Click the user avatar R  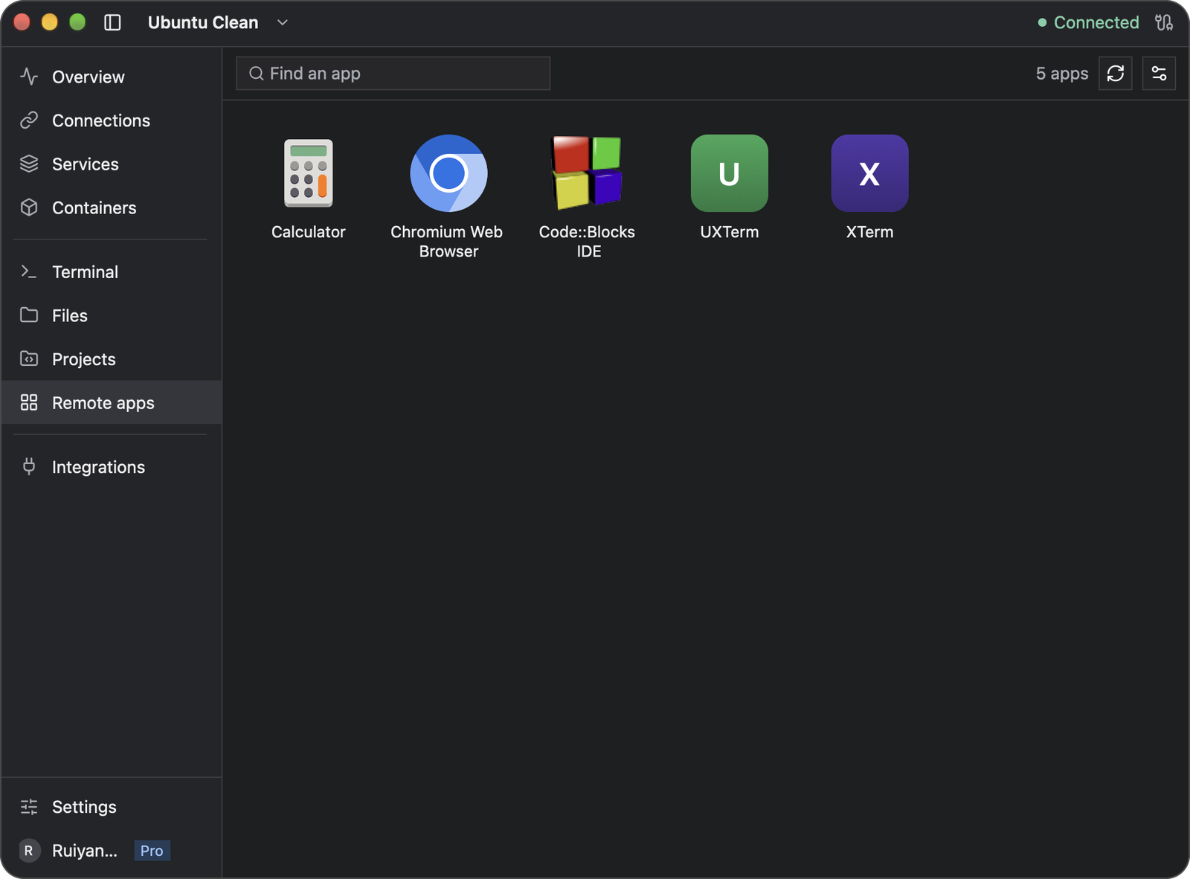point(29,851)
